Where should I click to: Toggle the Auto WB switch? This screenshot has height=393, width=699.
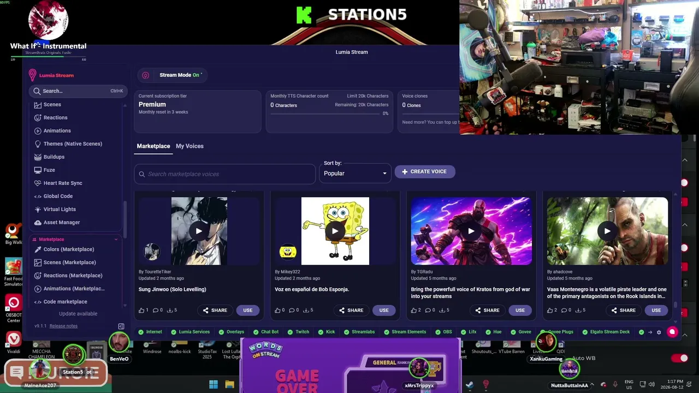pos(680,358)
